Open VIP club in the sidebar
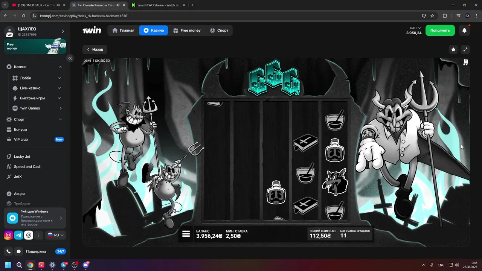The width and height of the screenshot is (482, 271). coord(21,140)
